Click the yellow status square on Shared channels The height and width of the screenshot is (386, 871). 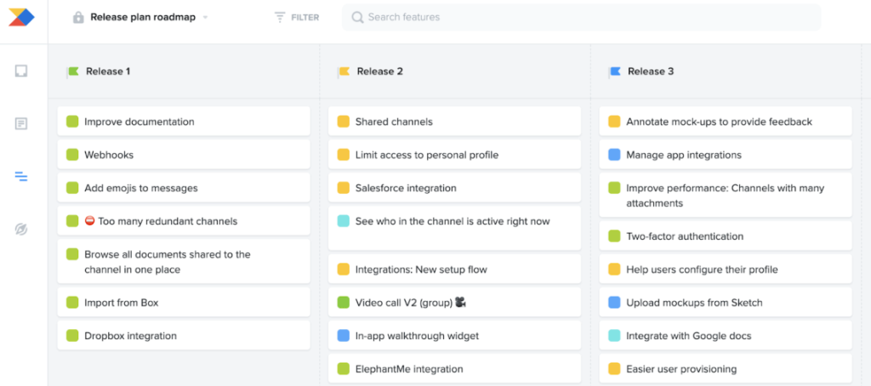click(344, 122)
